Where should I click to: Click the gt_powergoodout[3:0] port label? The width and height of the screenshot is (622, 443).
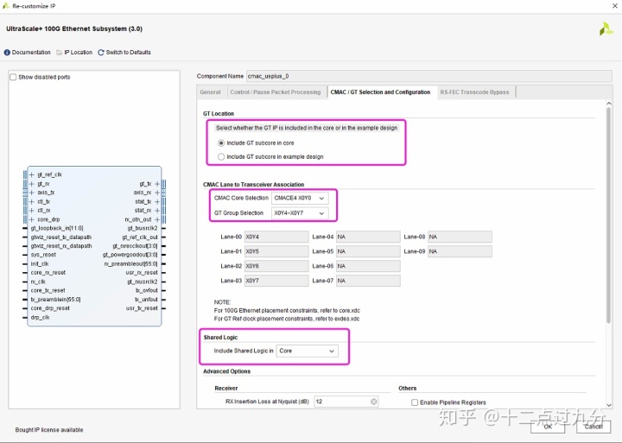point(130,255)
